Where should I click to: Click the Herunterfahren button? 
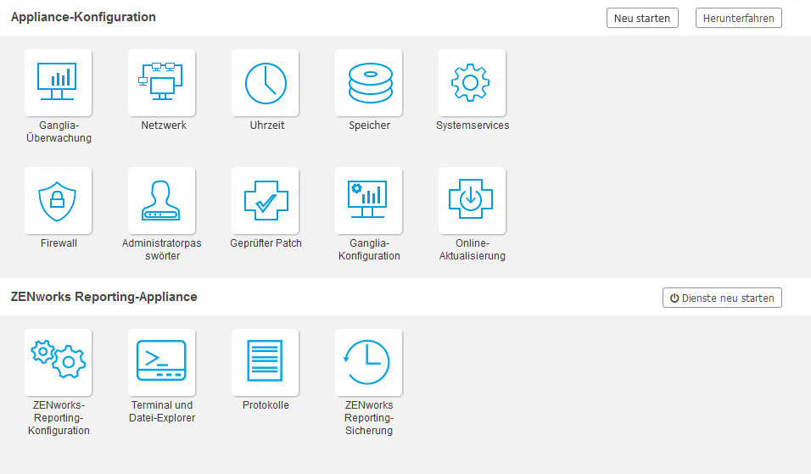738,18
